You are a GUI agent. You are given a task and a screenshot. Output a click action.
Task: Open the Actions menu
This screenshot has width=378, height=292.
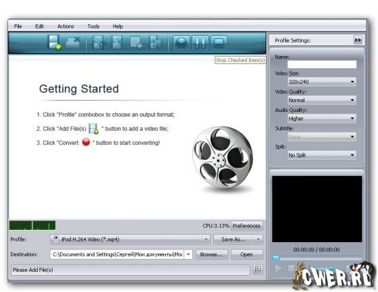(x=65, y=26)
